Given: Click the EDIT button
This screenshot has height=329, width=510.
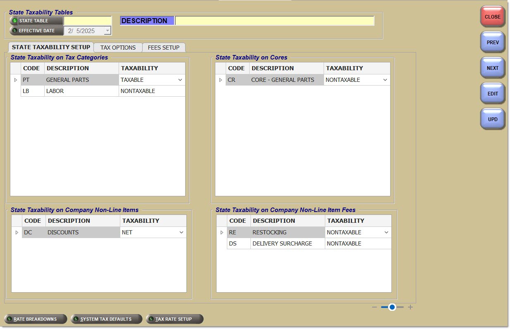Looking at the screenshot, I should (493, 94).
